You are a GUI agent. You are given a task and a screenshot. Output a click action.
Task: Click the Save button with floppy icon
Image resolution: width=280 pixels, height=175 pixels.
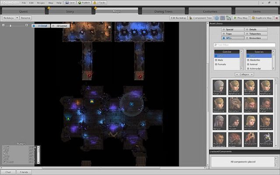tap(70, 3)
